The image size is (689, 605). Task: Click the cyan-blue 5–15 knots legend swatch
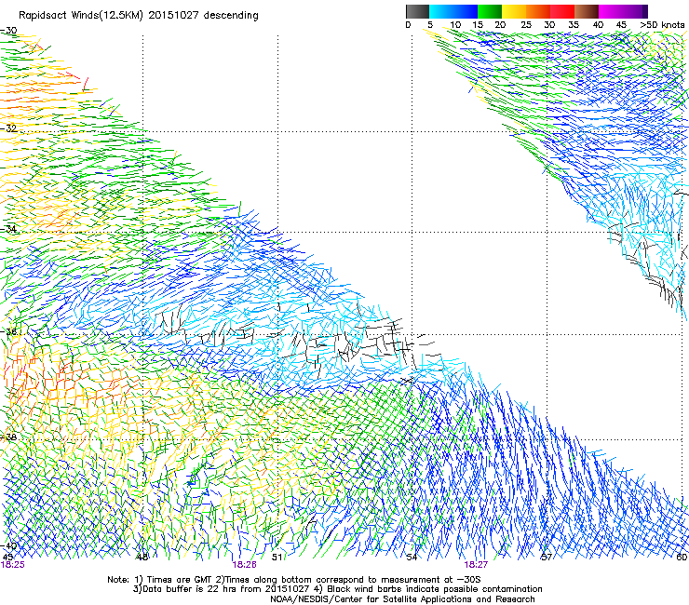coord(453,11)
